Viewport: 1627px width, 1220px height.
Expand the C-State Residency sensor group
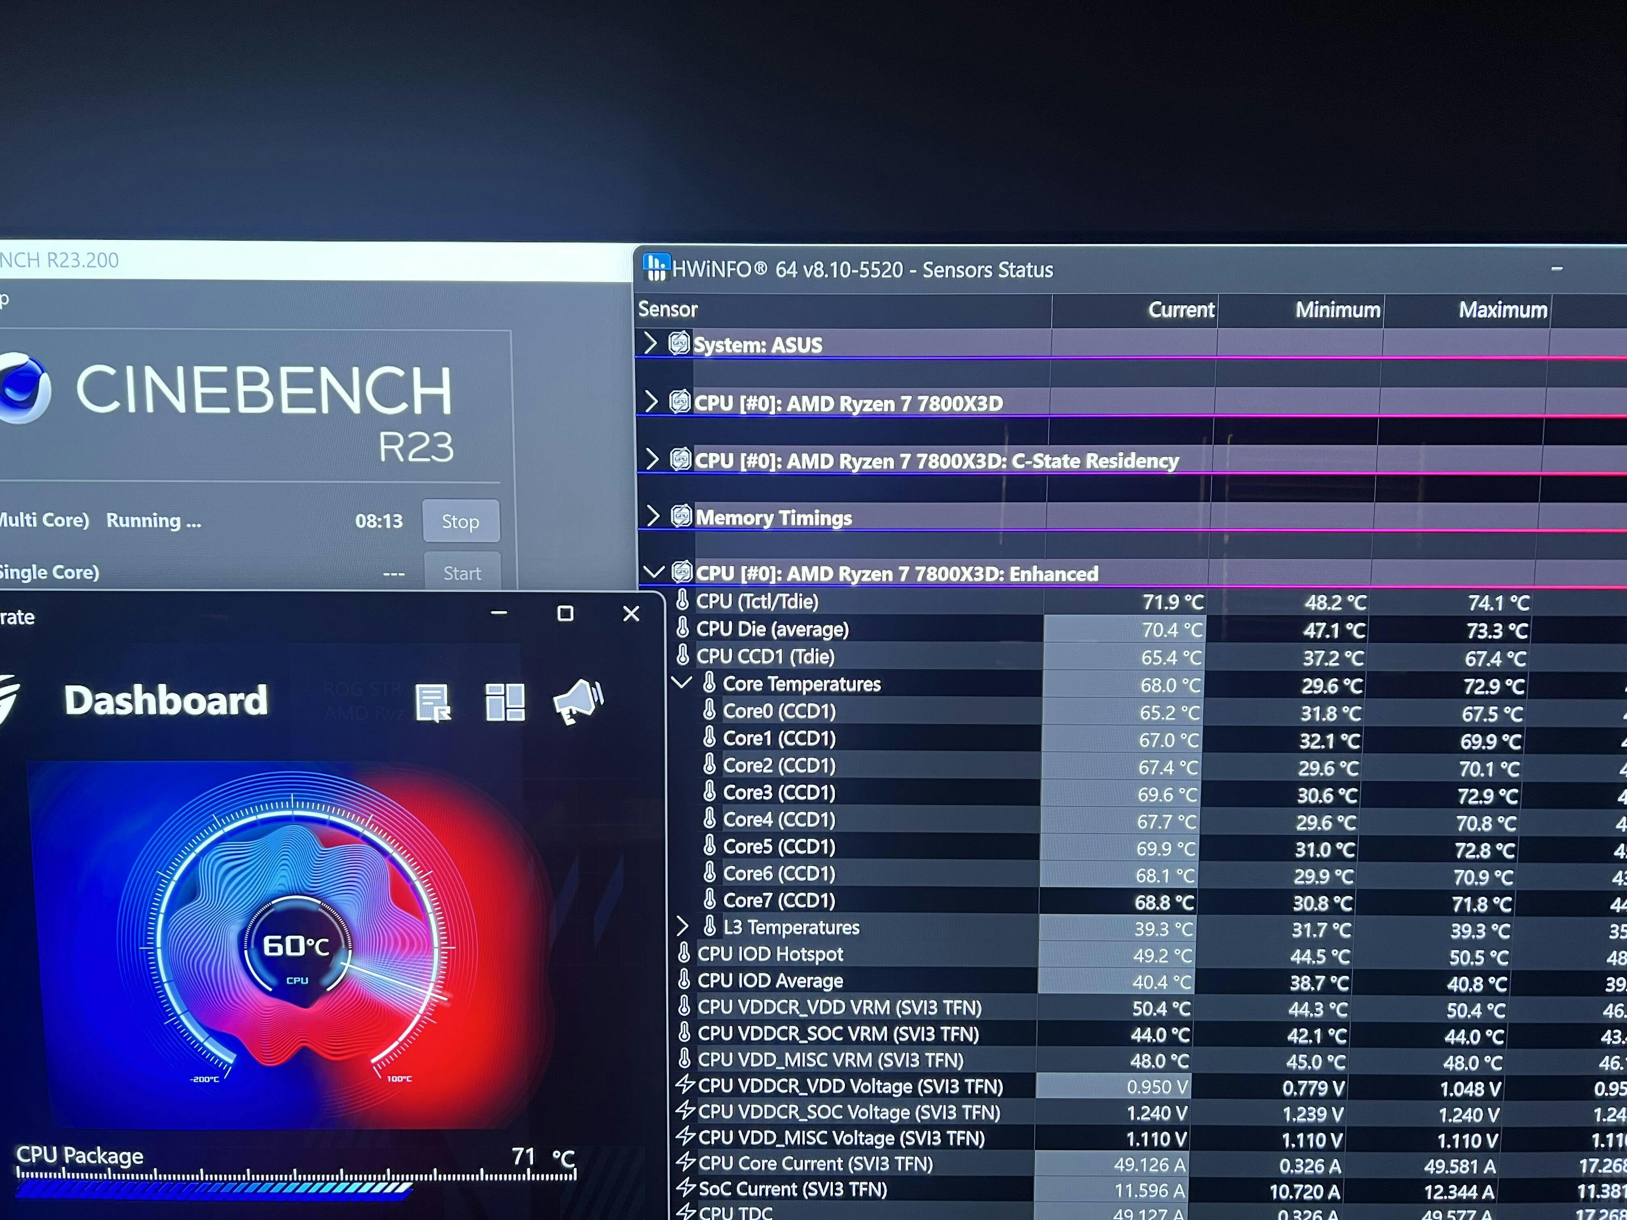tap(652, 459)
